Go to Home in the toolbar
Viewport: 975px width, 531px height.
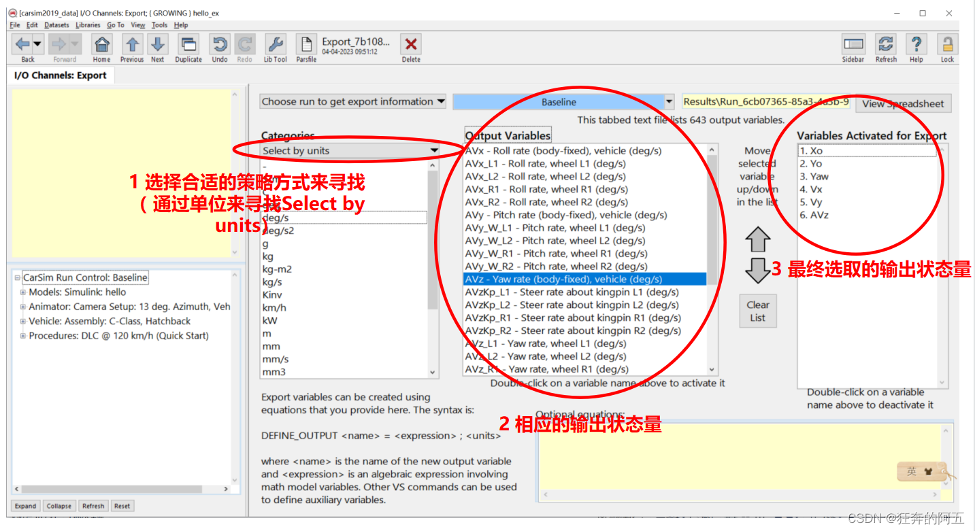point(102,44)
